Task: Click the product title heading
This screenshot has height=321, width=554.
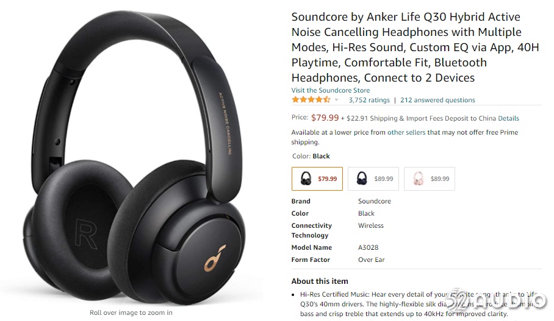Action: 415,48
